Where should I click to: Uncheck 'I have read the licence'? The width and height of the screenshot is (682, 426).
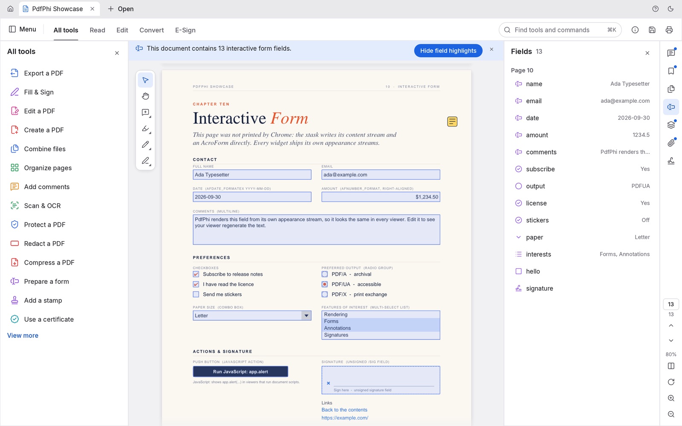pos(196,284)
